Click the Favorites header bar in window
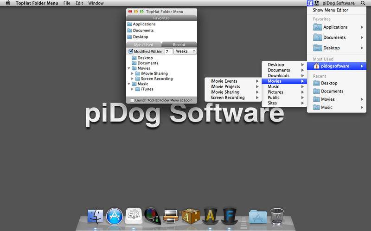371x231 pixels. pyautogui.click(x=161, y=18)
